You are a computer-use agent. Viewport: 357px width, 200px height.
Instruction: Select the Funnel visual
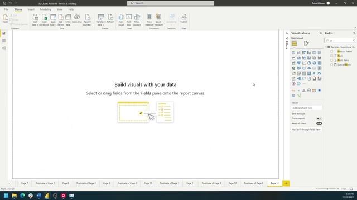(299, 63)
